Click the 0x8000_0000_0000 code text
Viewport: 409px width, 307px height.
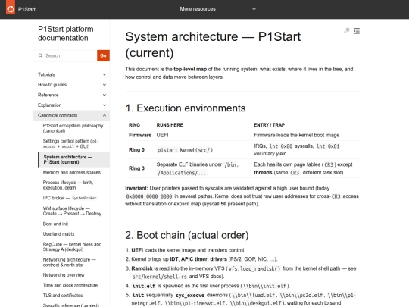[149, 196]
